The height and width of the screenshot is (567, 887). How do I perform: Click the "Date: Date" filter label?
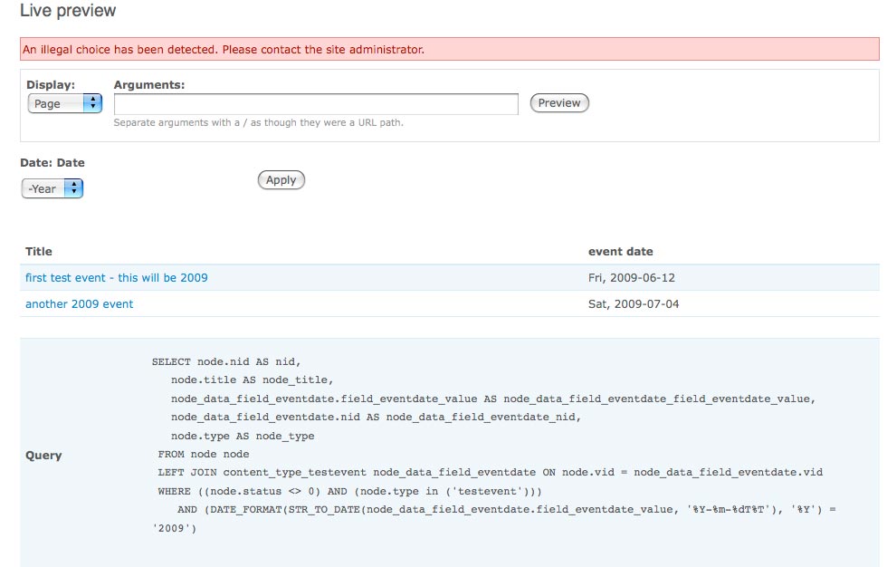pos(52,163)
